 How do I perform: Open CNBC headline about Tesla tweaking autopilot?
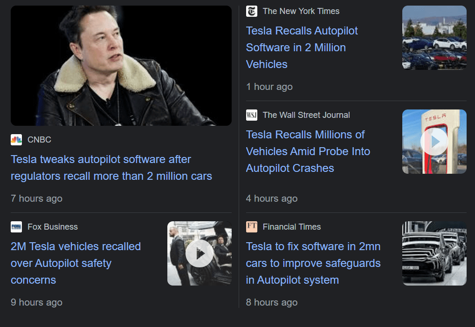[x=111, y=168]
